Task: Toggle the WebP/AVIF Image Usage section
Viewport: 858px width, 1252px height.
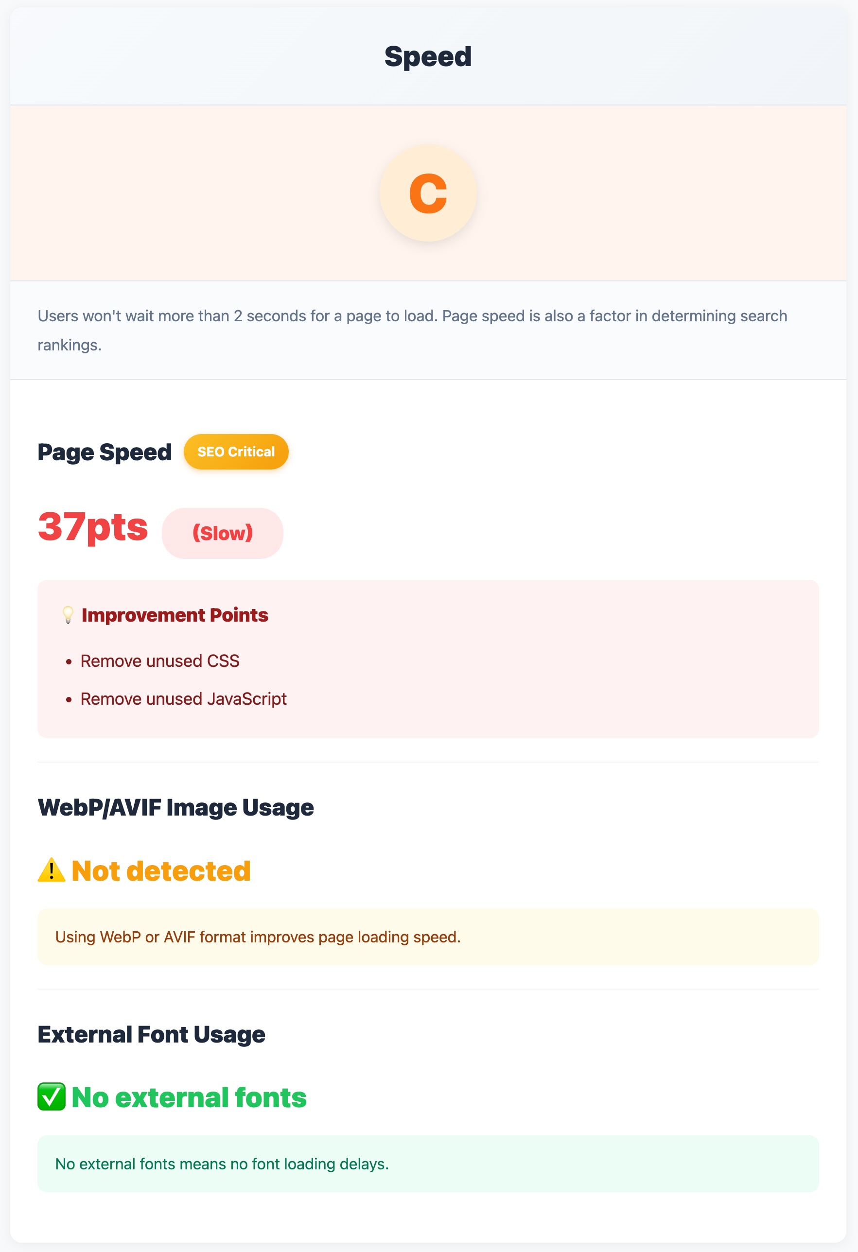Action: pos(175,806)
